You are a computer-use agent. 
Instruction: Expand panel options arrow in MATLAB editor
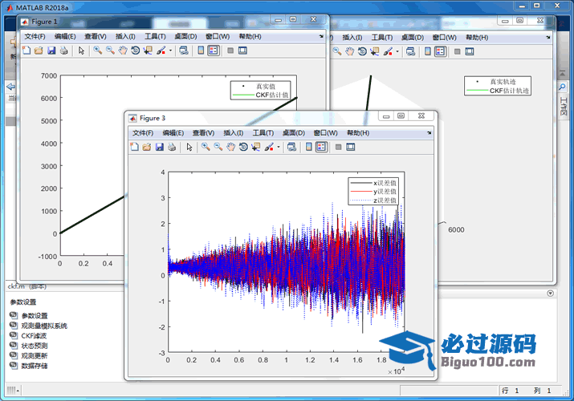point(550,294)
